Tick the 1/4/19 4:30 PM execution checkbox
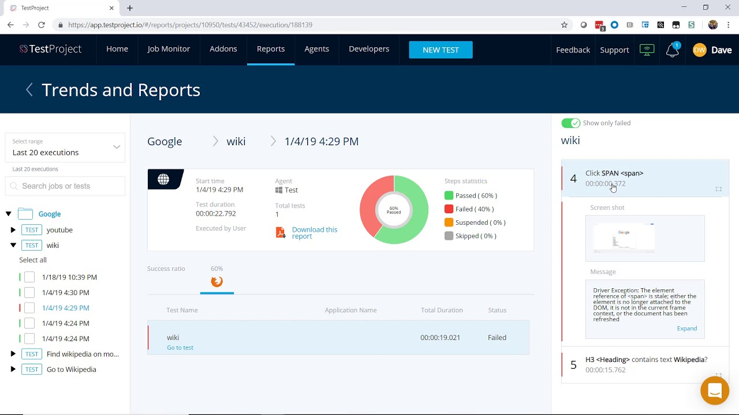Screen dimensions: 739x415 pyautogui.click(x=29, y=293)
